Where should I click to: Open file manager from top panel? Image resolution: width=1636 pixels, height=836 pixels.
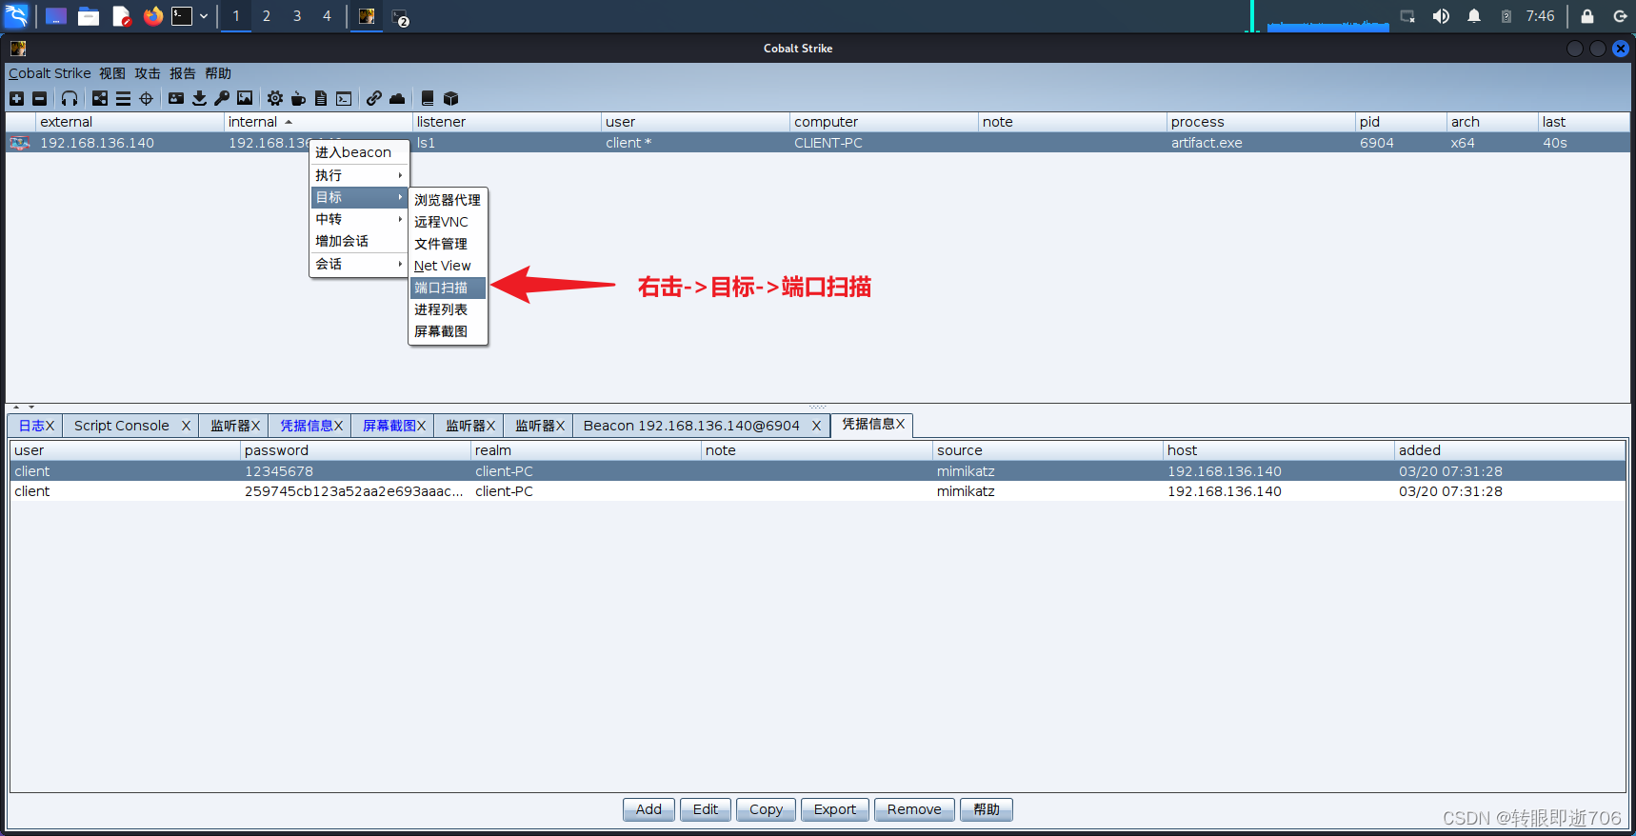pos(89,16)
